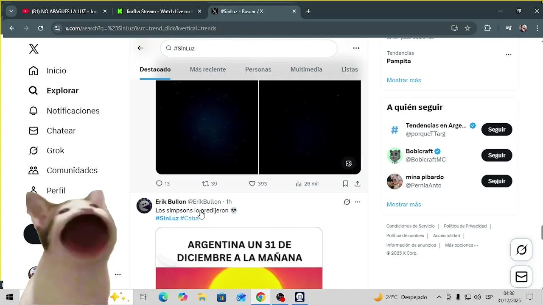
Task: Open the search options three-dot menu
Action: pyautogui.click(x=356, y=48)
